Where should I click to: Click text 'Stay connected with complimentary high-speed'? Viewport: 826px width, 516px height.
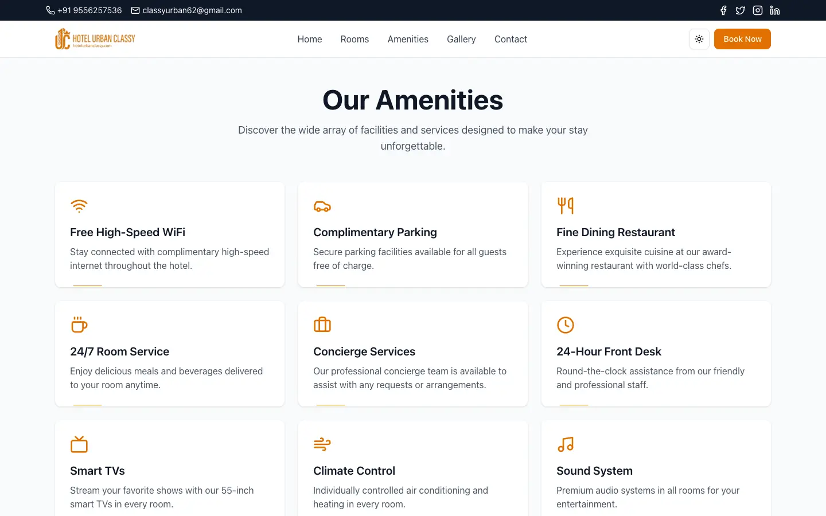point(169,252)
